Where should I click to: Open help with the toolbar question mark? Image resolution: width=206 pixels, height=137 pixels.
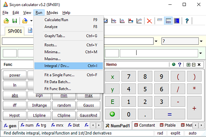[x=187, y=21]
